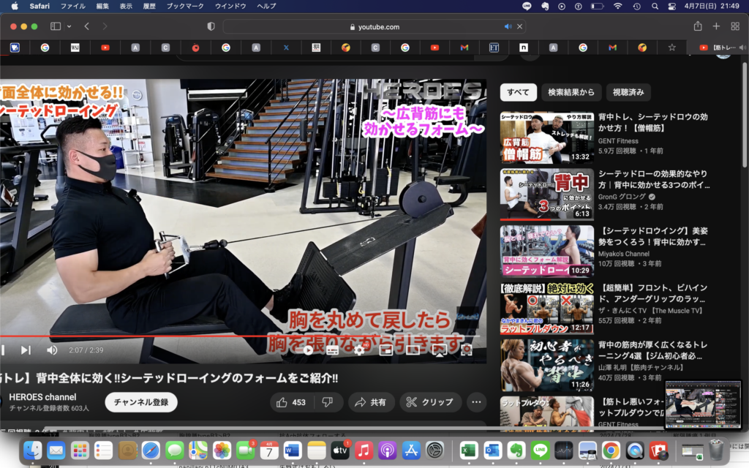This screenshot has width=749, height=468.
Task: Toggle subtitles on the video player
Action: [x=333, y=350]
